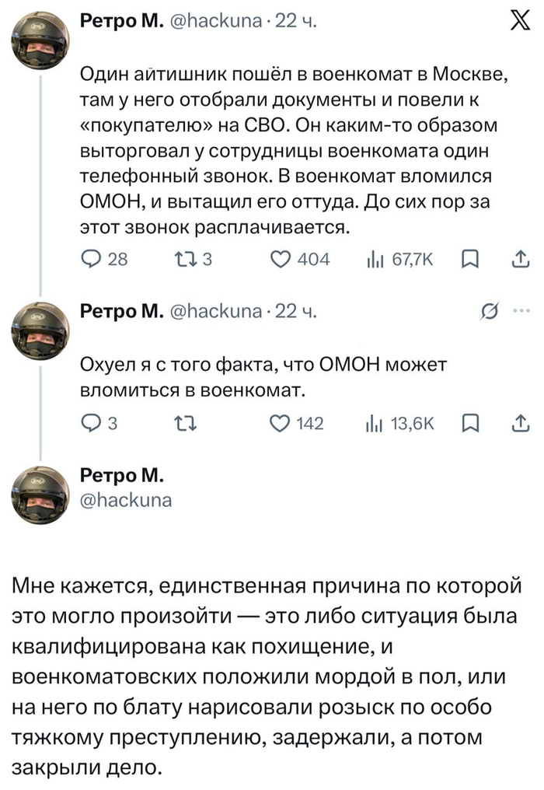Bookmark the second tweet
544x790 pixels.
pos(469,423)
